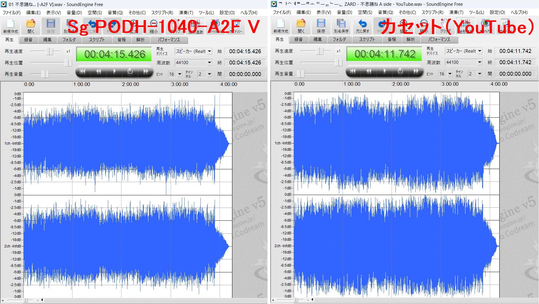Switch to 音程 tab in right YouTube.wav window
Image resolution: width=539 pixels, height=304 pixels.
(392, 40)
